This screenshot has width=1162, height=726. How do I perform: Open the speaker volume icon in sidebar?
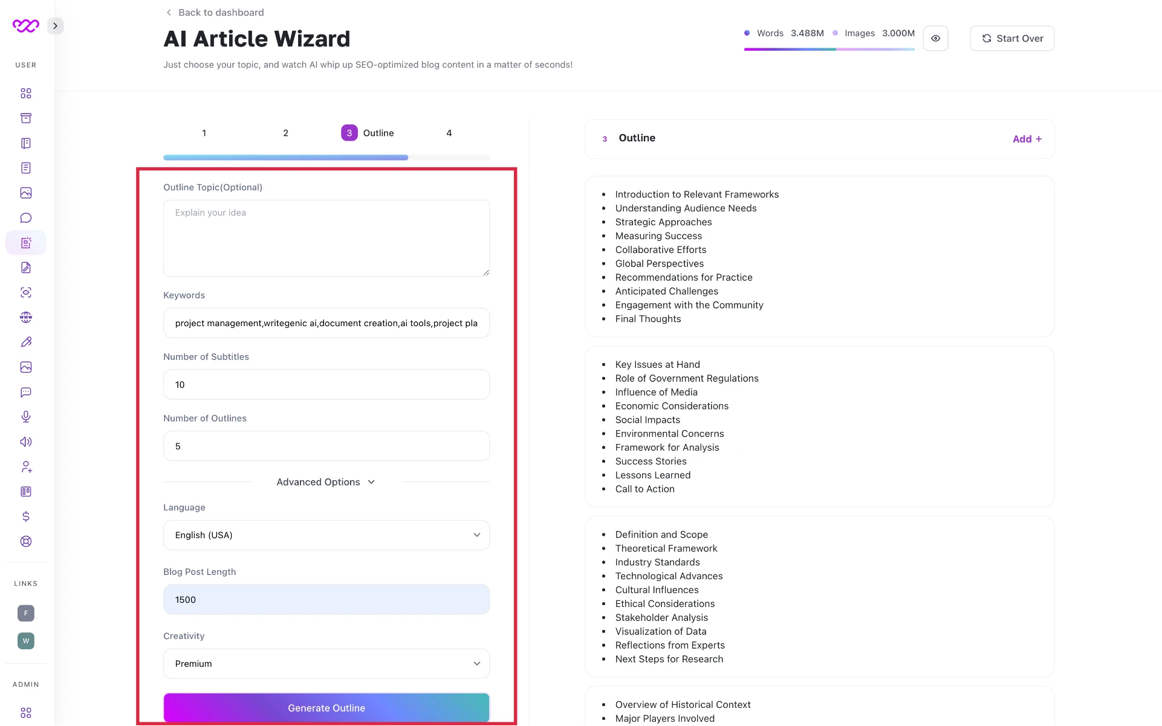pyautogui.click(x=26, y=442)
